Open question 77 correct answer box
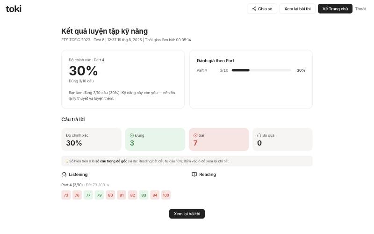 [x=88, y=195]
